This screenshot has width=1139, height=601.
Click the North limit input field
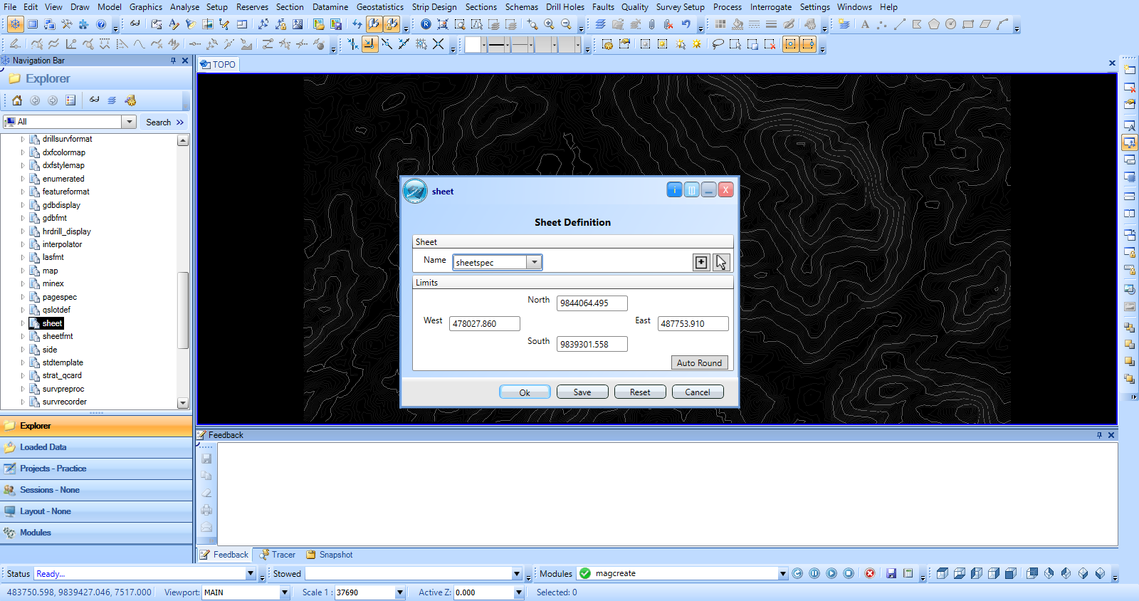point(592,303)
